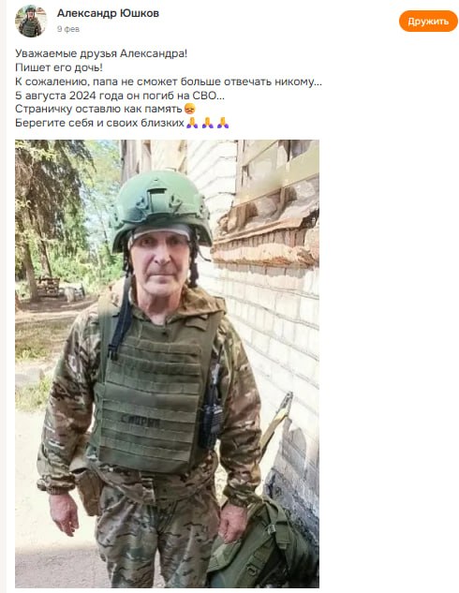Open the post date 9 фев
The width and height of the screenshot is (459, 593).
[68, 29]
